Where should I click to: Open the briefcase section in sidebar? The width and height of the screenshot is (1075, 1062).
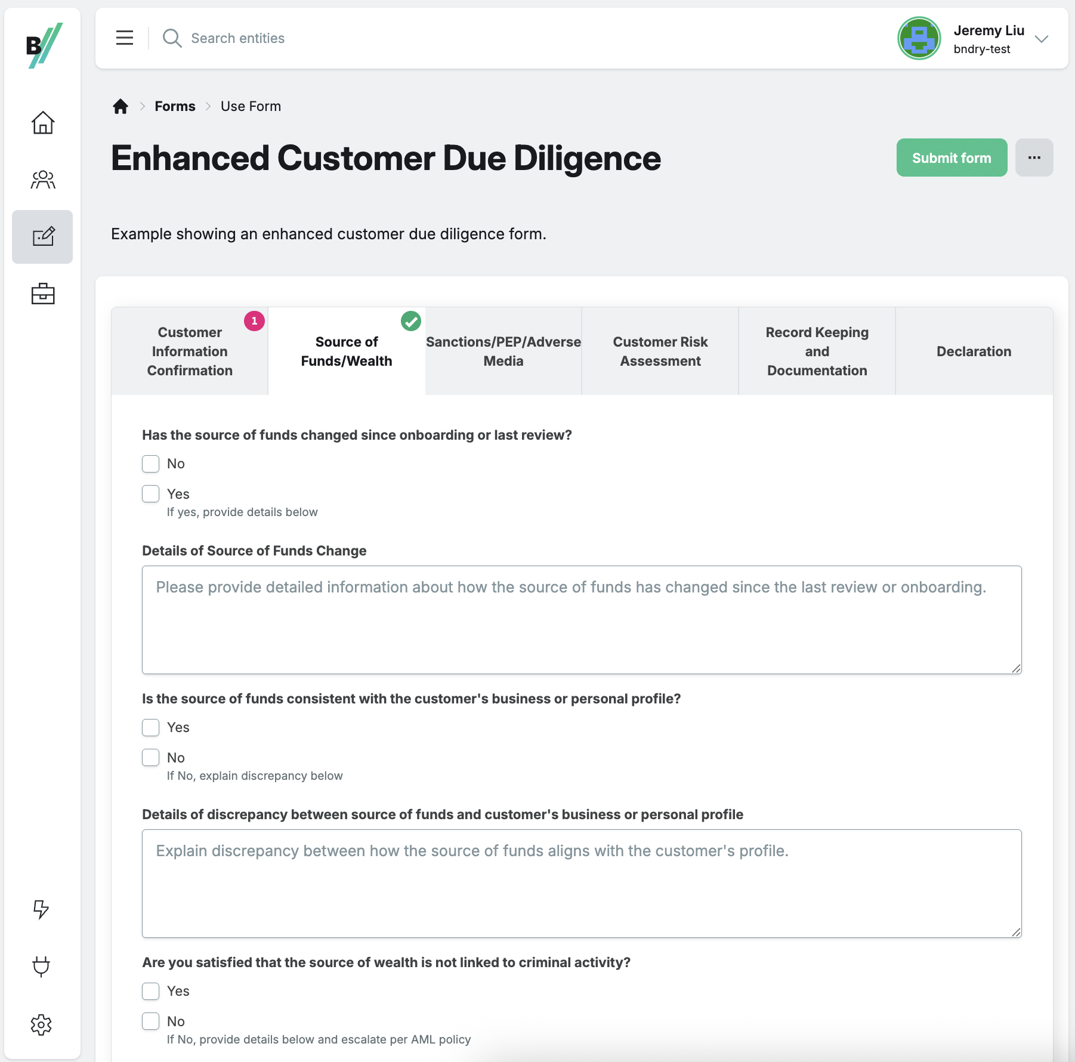(42, 294)
